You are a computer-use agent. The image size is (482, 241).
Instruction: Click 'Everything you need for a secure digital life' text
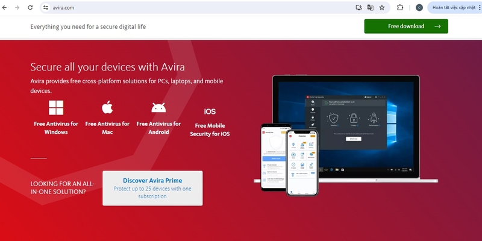coord(88,27)
